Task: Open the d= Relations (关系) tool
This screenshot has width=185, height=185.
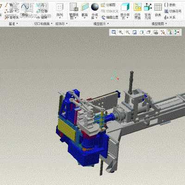Action: 170,17
